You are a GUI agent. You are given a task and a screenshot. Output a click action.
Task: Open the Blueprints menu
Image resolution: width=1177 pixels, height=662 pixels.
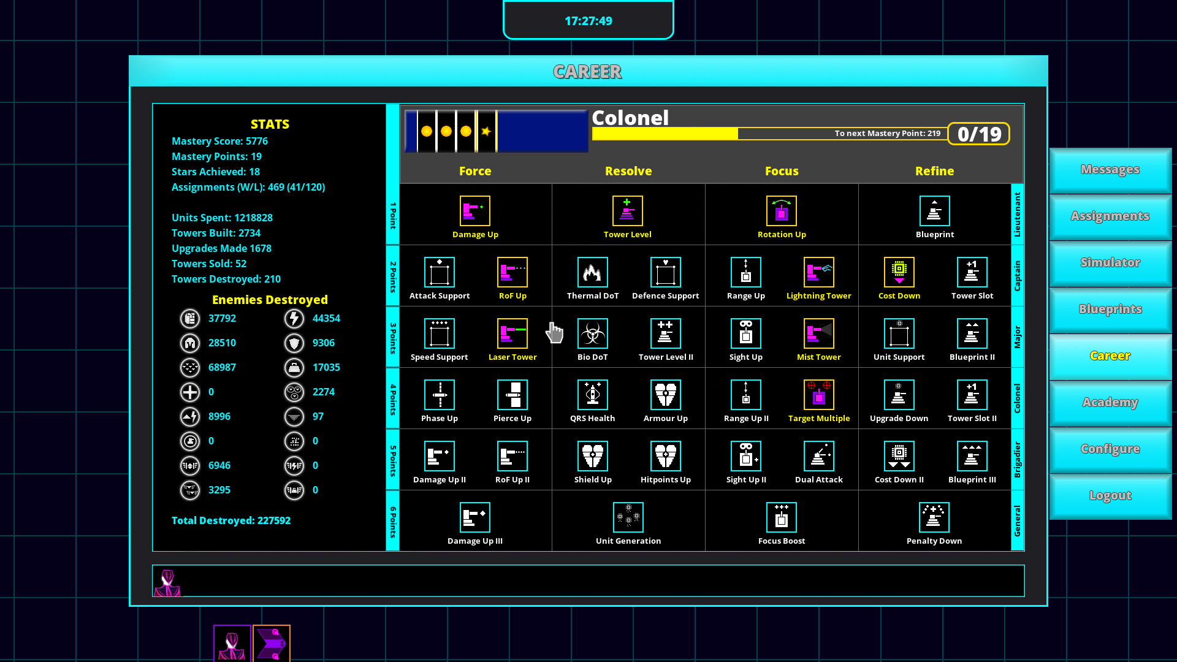point(1110,310)
